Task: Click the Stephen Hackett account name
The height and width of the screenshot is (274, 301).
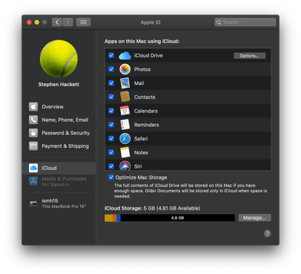Action: coord(59,84)
